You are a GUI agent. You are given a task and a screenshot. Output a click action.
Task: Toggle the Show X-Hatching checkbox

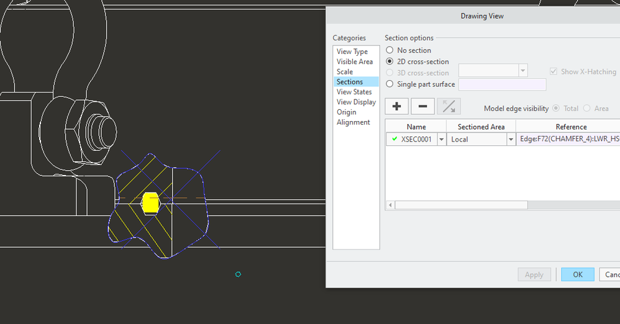554,71
